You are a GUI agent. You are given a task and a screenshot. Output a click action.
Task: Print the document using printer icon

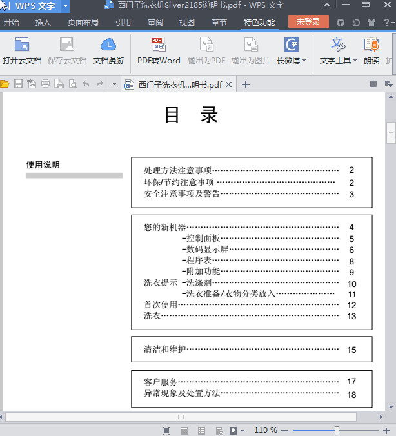tap(45, 84)
